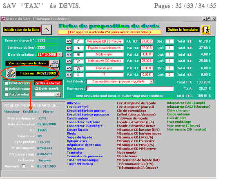The image size is (232, 179).
Task: Tick the Devis accepté checkbox
Action: [x=7, y=83]
